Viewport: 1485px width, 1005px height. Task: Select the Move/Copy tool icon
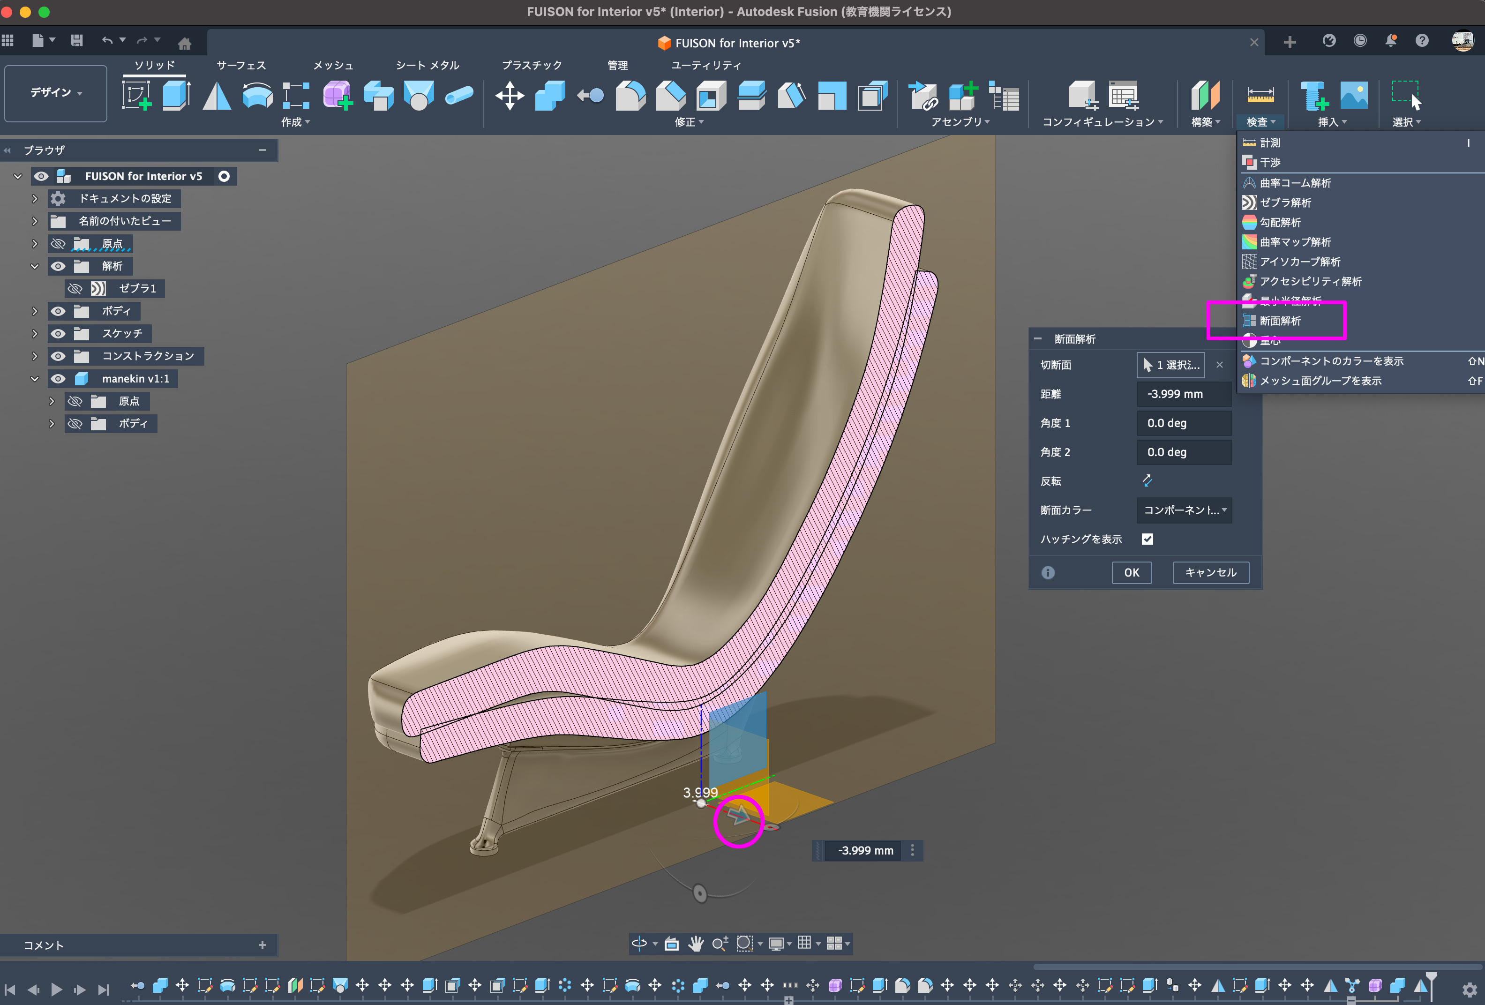pyautogui.click(x=509, y=96)
